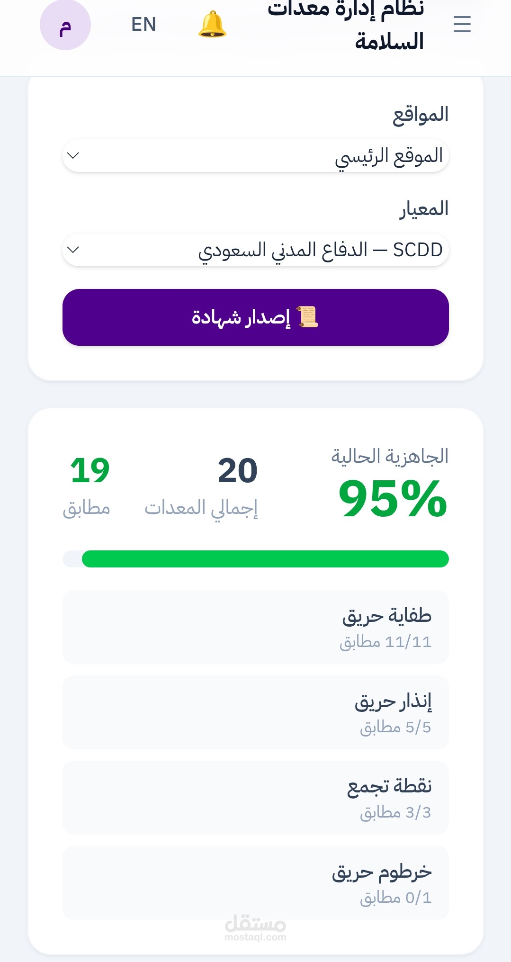Switch language to EN
511x962 pixels.
click(143, 24)
